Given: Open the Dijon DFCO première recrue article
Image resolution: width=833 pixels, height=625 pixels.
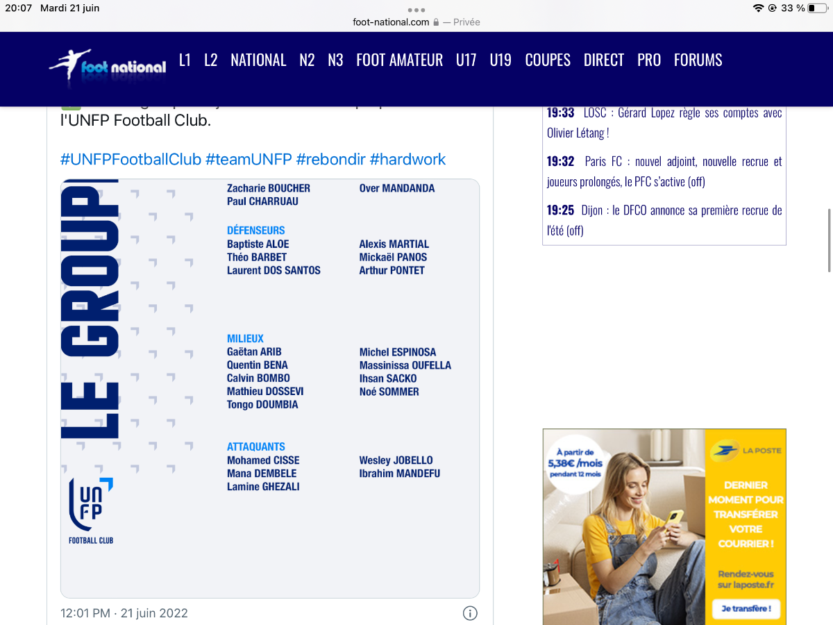Looking at the screenshot, I should [664, 220].
